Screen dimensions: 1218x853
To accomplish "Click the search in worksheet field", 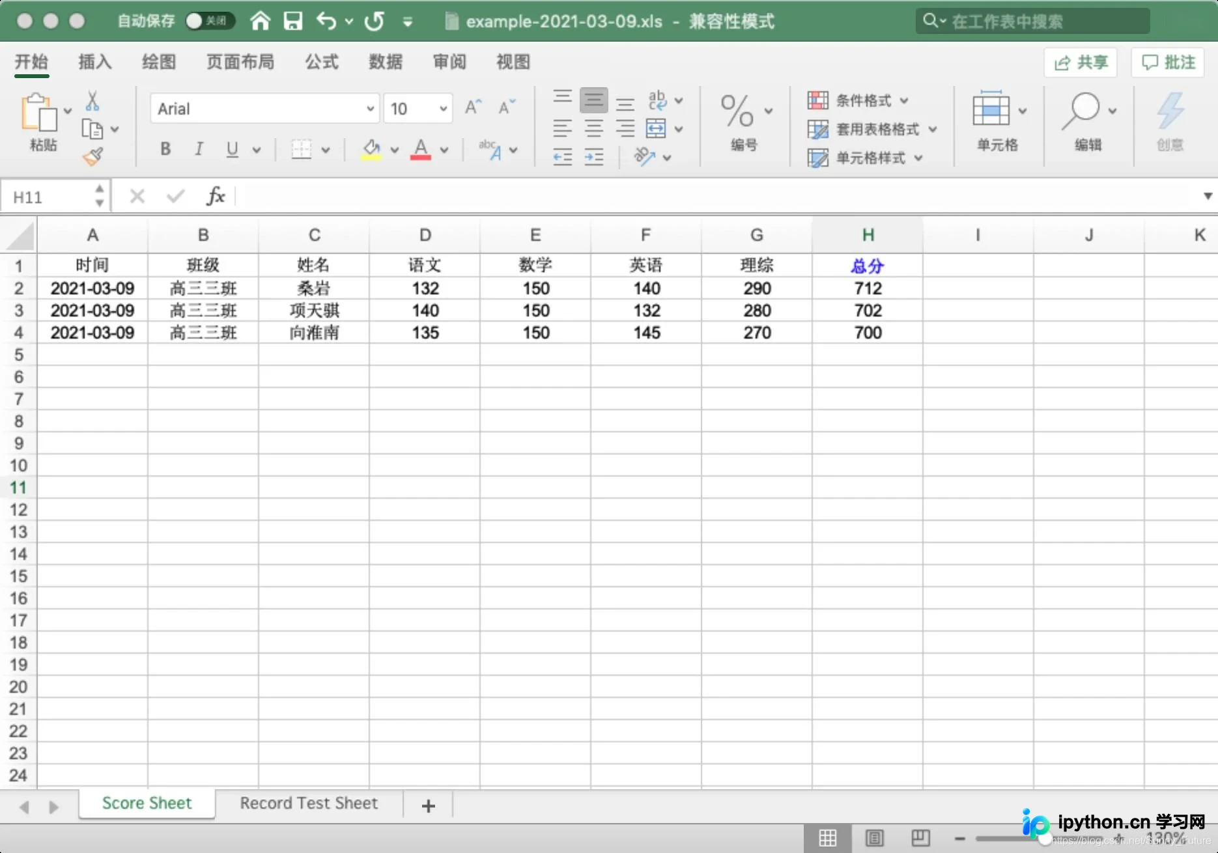I will (1032, 21).
